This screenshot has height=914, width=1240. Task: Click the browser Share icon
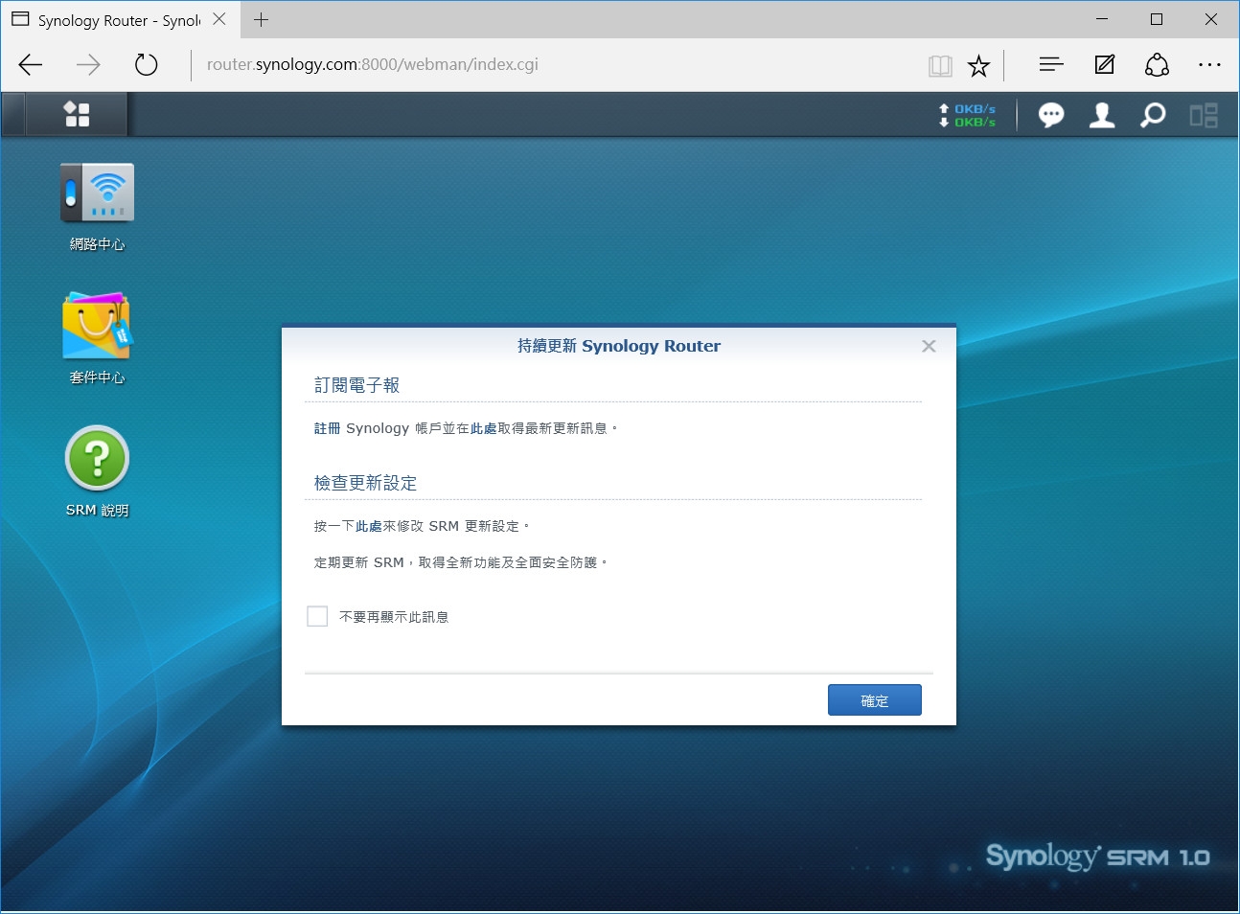(1157, 65)
